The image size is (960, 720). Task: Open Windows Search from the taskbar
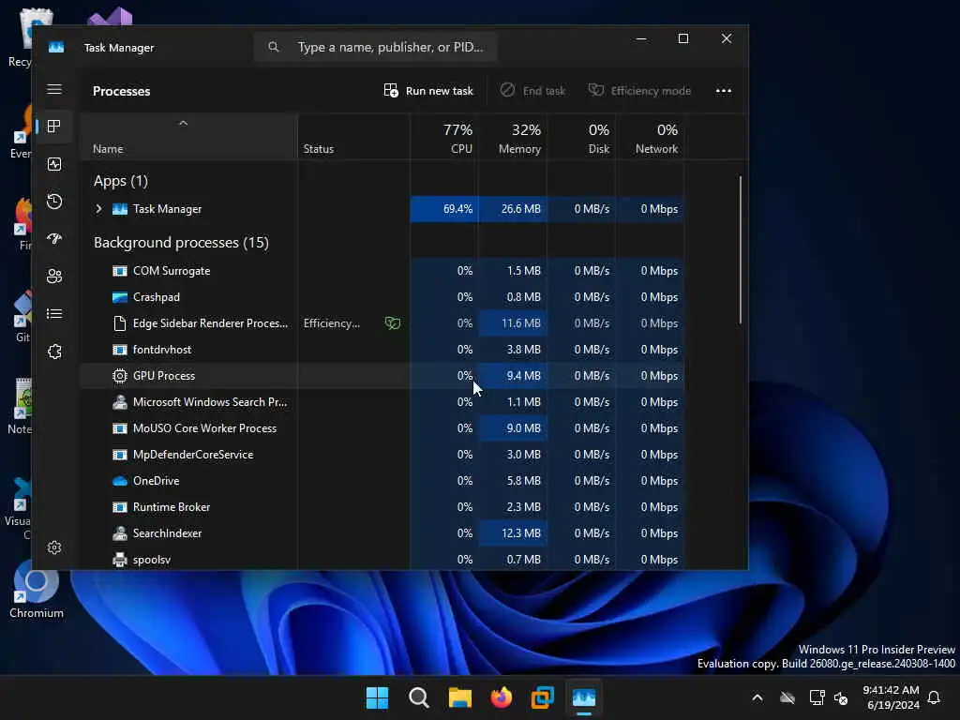(419, 697)
